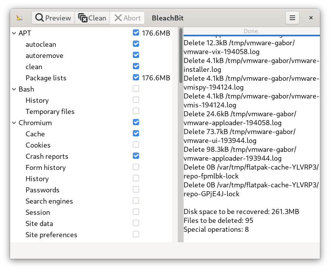Select the Crash reports row label
The height and width of the screenshot is (270, 330).
pos(47,156)
